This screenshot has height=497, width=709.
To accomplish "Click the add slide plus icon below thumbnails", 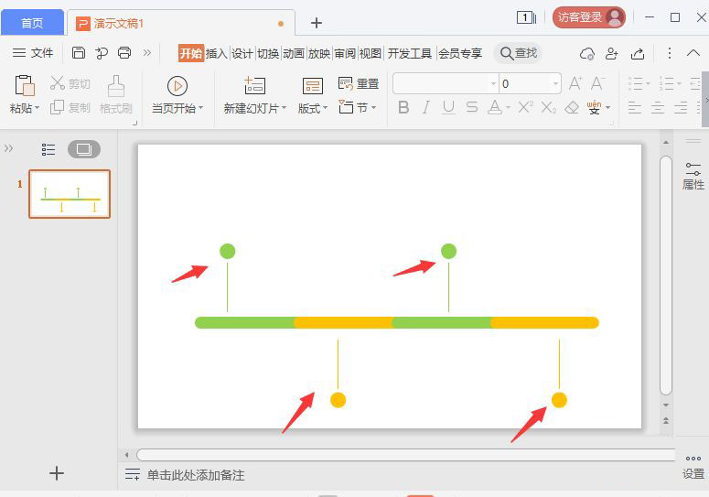I will 57,473.
